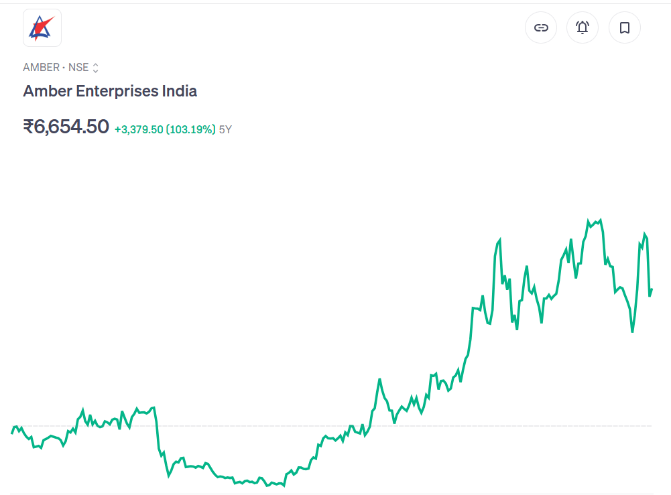
Task: Click the +3,379.50 price change value
Action: tap(139, 129)
